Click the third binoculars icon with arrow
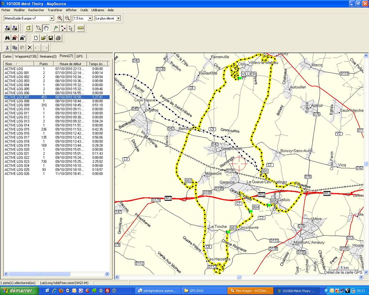 tap(23, 38)
